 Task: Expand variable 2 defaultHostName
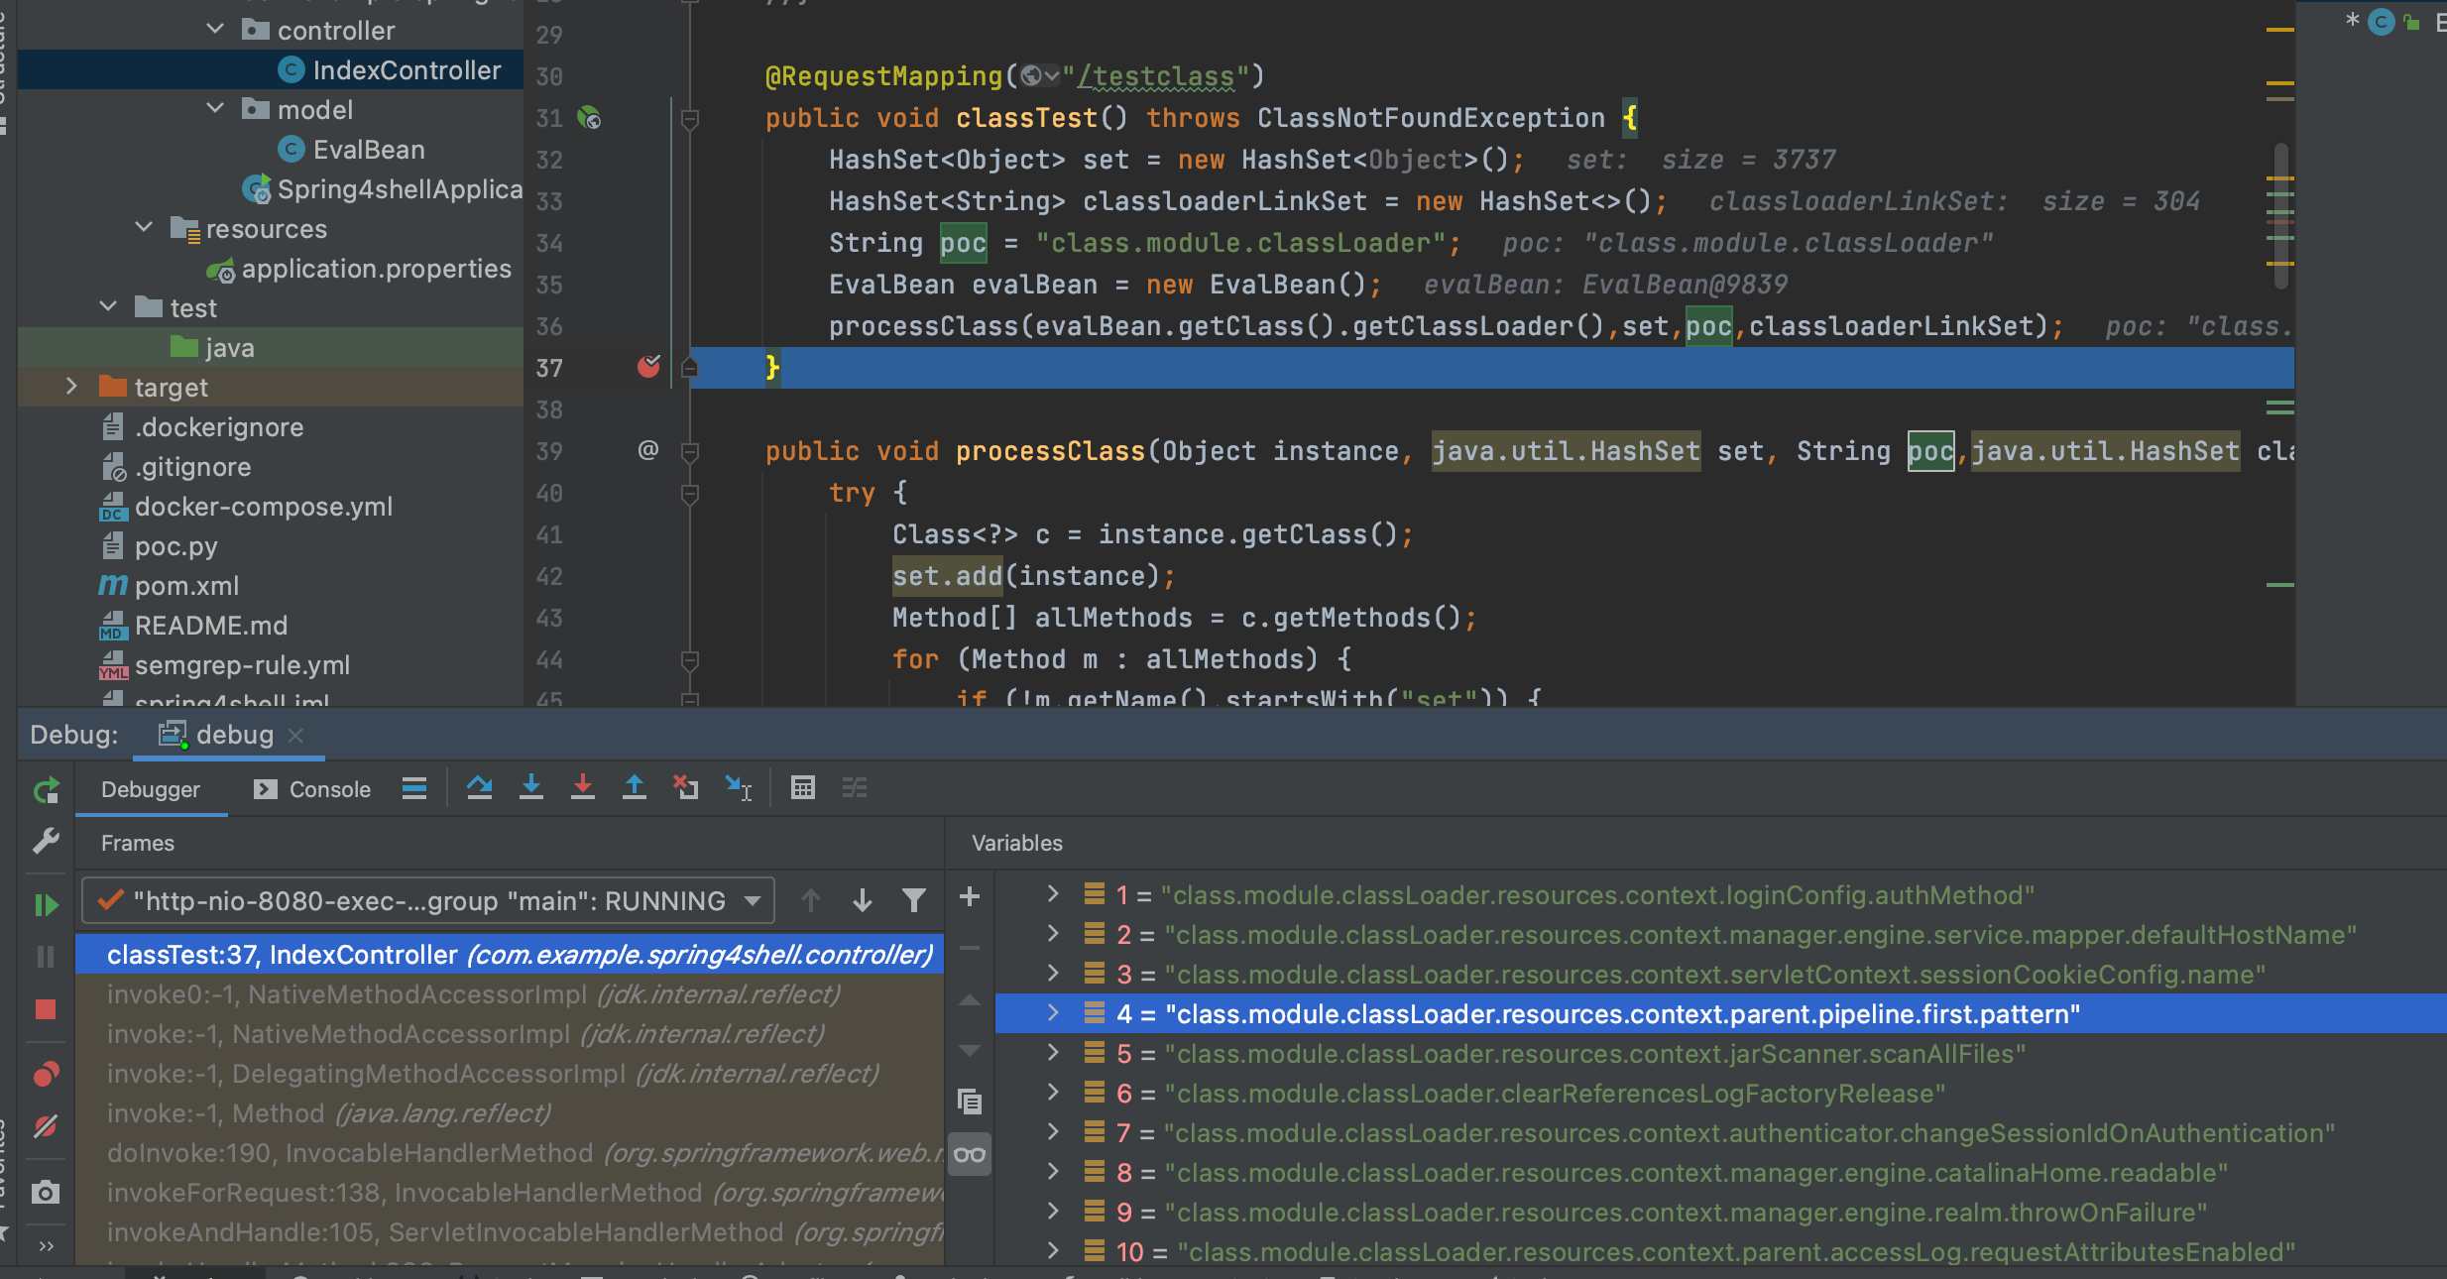[1053, 934]
